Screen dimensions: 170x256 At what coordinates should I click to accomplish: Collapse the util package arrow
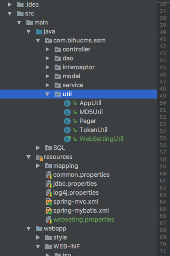(47, 94)
